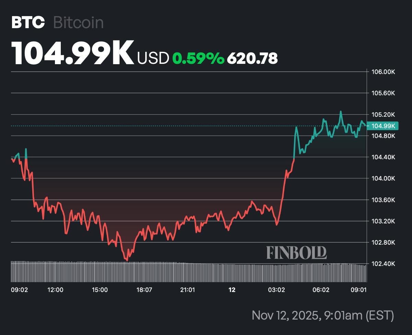
Task: Click the 102.40K price axis label
Action: pyautogui.click(x=383, y=264)
